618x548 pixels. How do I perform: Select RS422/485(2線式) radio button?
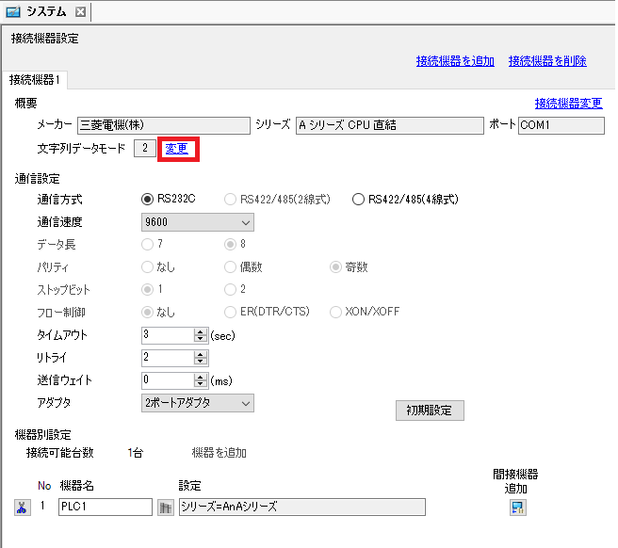(x=230, y=200)
